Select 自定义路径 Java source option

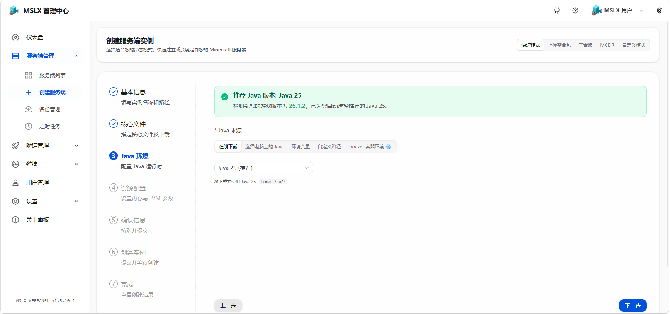click(x=329, y=147)
